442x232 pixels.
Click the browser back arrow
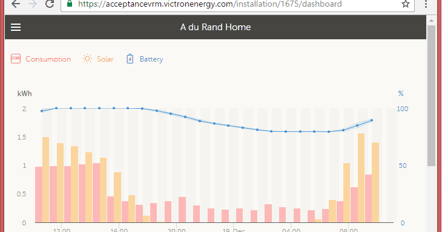tap(16, 4)
